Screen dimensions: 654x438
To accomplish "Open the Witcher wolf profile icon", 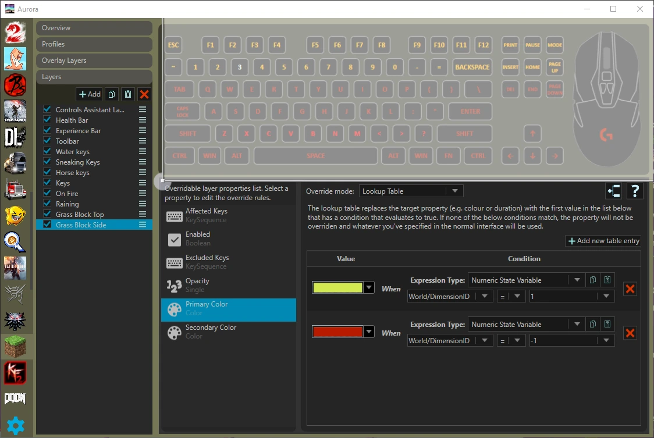I will [x=15, y=321].
